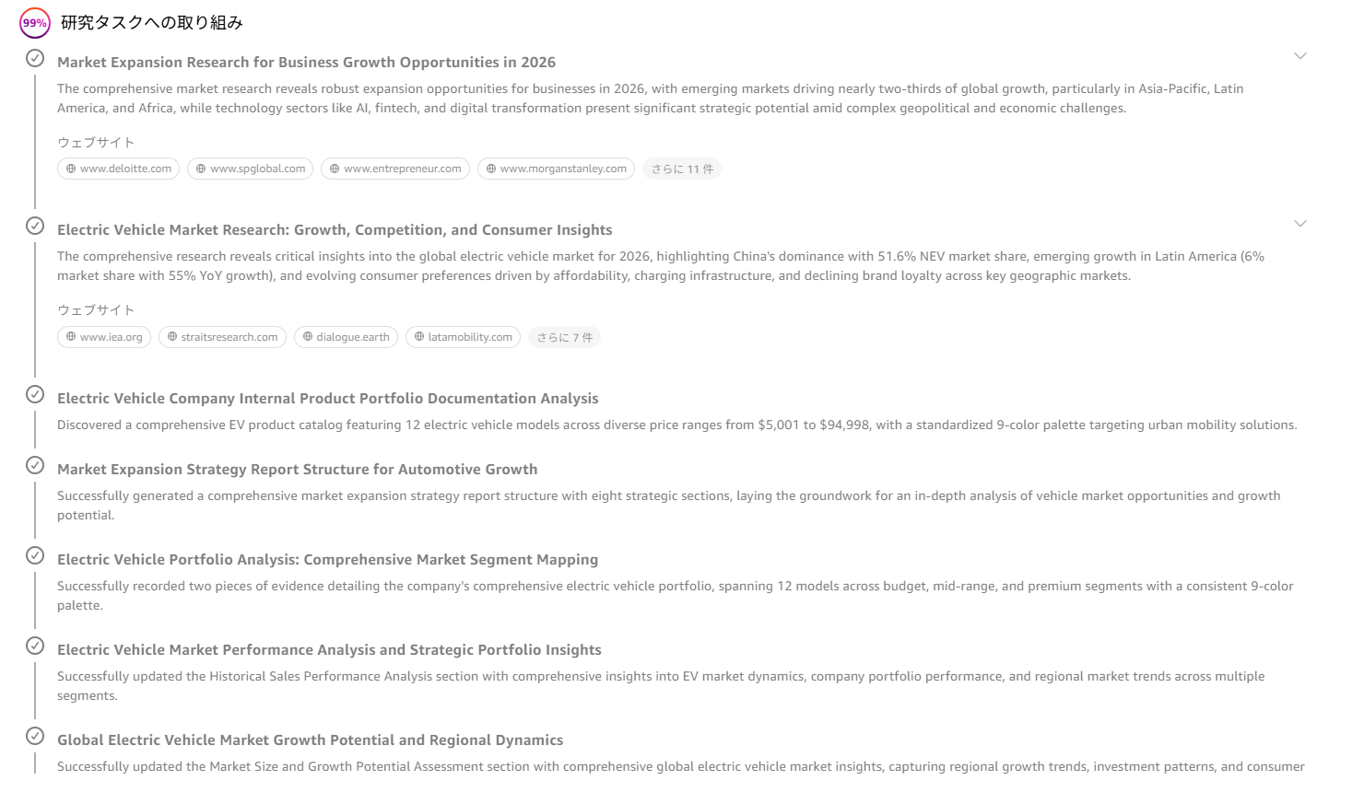Collapse the Market Expansion Research section chevron
1364x792 pixels.
tap(1299, 56)
